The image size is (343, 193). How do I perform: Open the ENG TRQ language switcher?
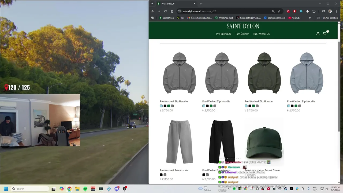coord(315,189)
